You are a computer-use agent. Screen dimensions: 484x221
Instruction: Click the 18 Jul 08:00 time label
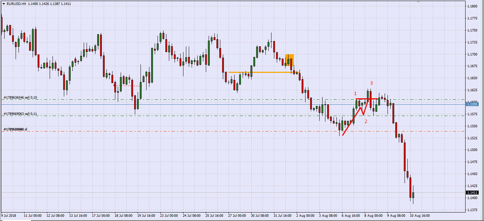pyautogui.click(x=124, y=215)
